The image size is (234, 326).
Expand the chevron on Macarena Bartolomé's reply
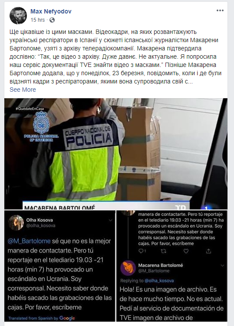[x=222, y=266]
